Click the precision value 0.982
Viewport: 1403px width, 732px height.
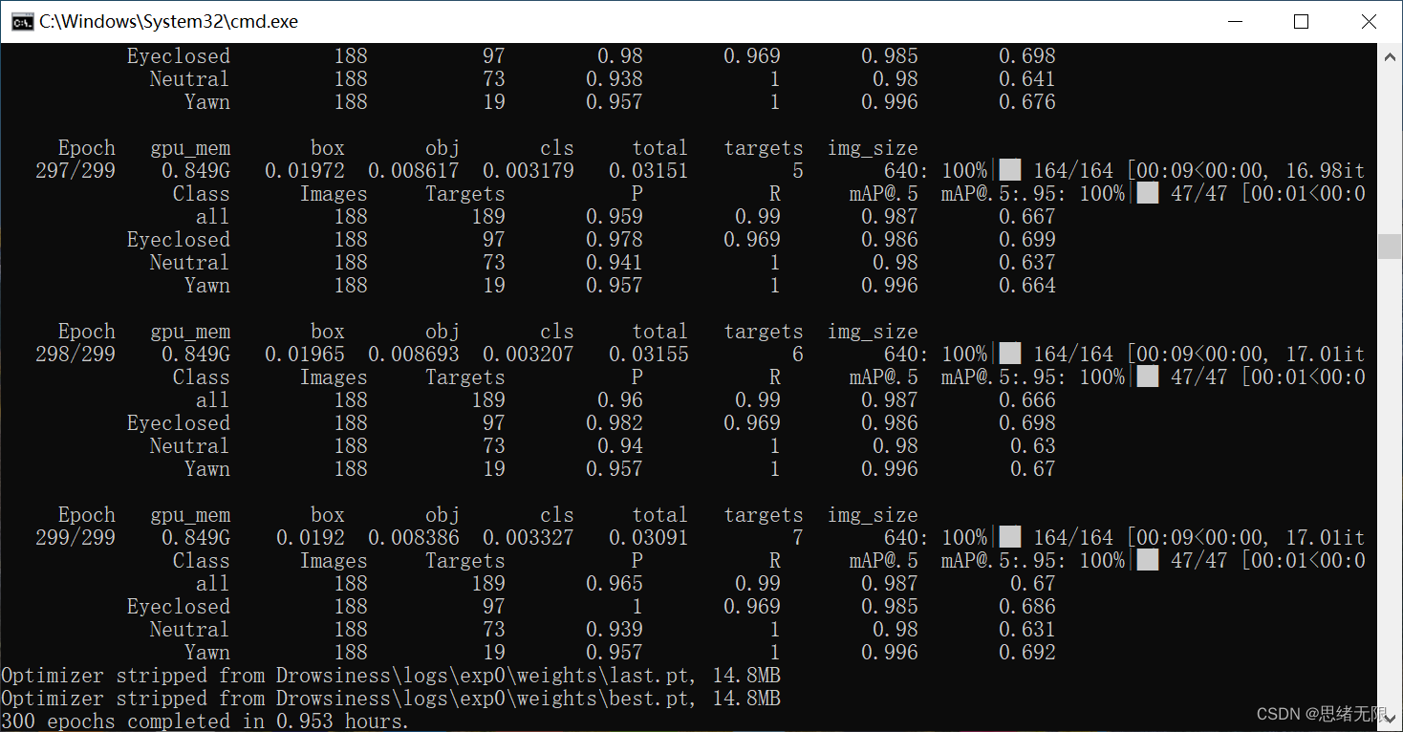(615, 423)
